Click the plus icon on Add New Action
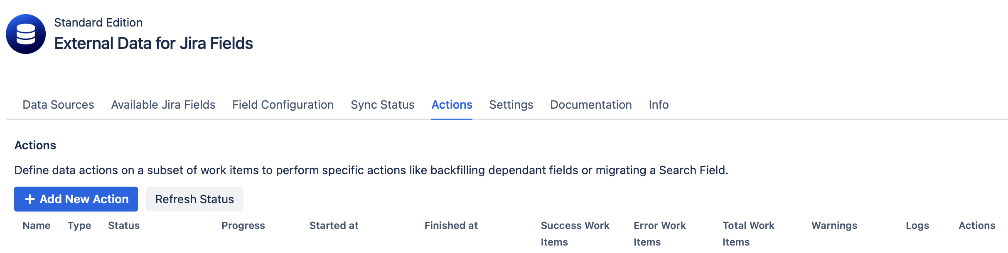 click(29, 199)
